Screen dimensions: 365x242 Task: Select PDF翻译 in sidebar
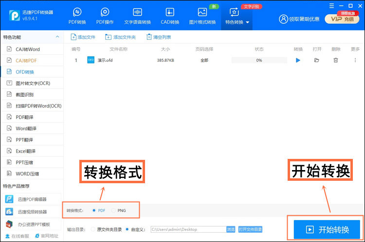[x=32, y=117]
